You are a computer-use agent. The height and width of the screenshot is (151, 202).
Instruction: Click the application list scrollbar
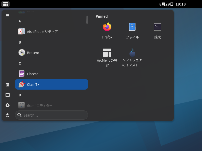pos(87,20)
